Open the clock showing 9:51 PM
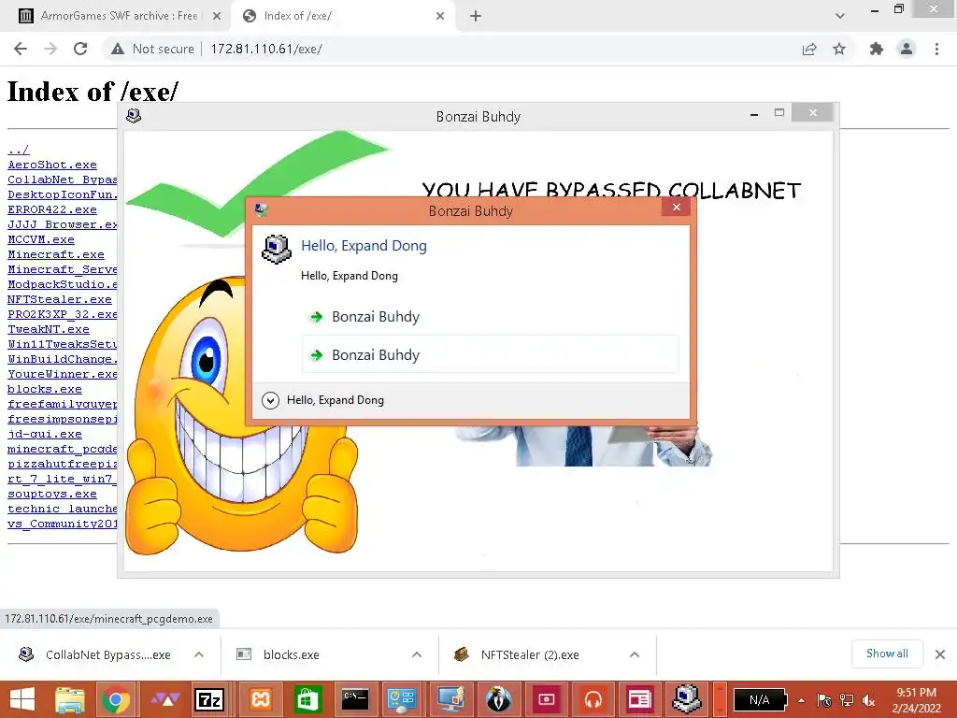 pos(917,699)
